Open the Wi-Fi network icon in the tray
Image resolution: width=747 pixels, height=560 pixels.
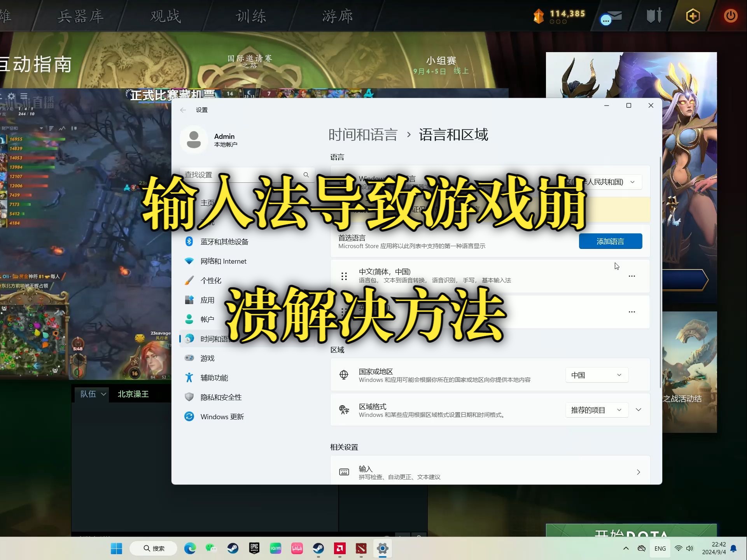tap(678, 548)
